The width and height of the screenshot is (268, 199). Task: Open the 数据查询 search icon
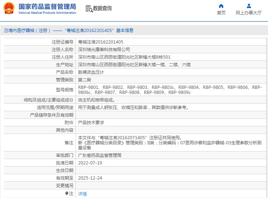click(89, 9)
